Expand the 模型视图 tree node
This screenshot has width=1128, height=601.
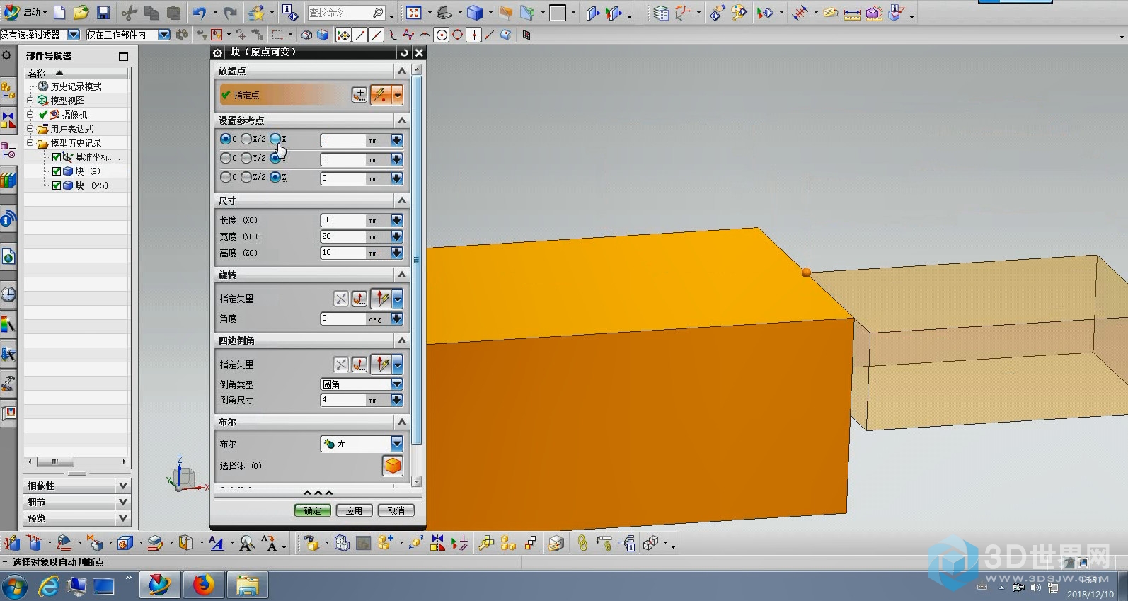30,101
